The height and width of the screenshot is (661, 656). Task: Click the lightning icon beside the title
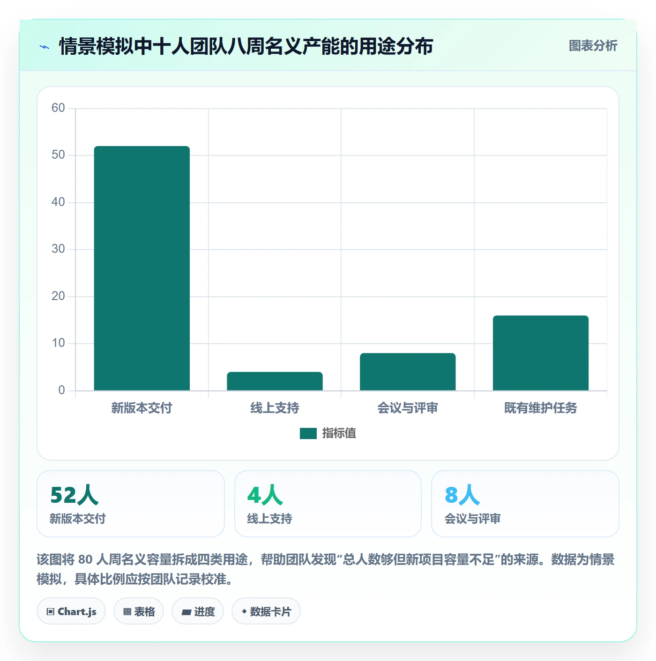click(45, 47)
